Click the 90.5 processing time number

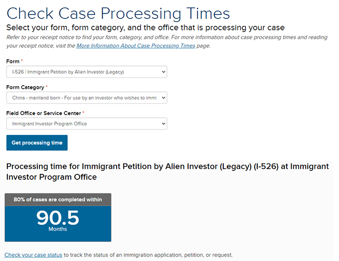pos(58,218)
